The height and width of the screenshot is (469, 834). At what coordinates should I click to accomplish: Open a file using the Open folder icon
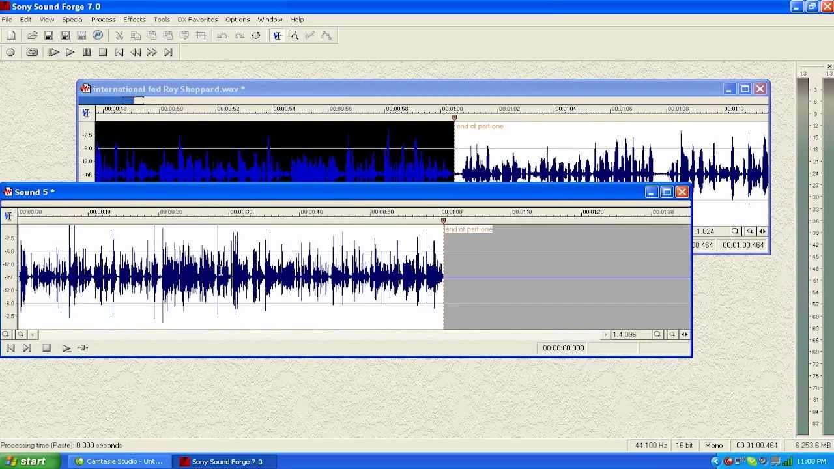[33, 36]
